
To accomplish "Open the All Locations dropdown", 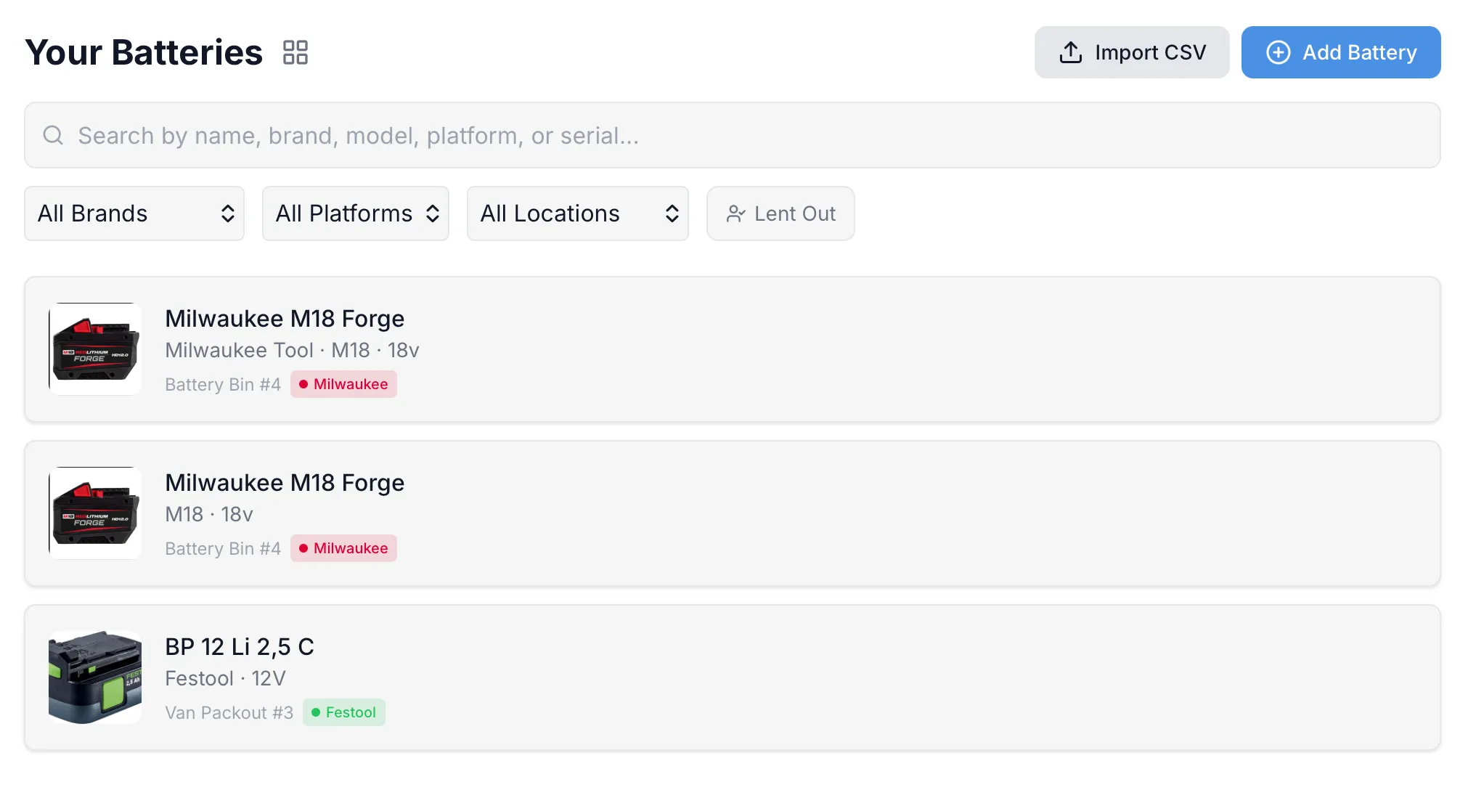I will pos(577,213).
